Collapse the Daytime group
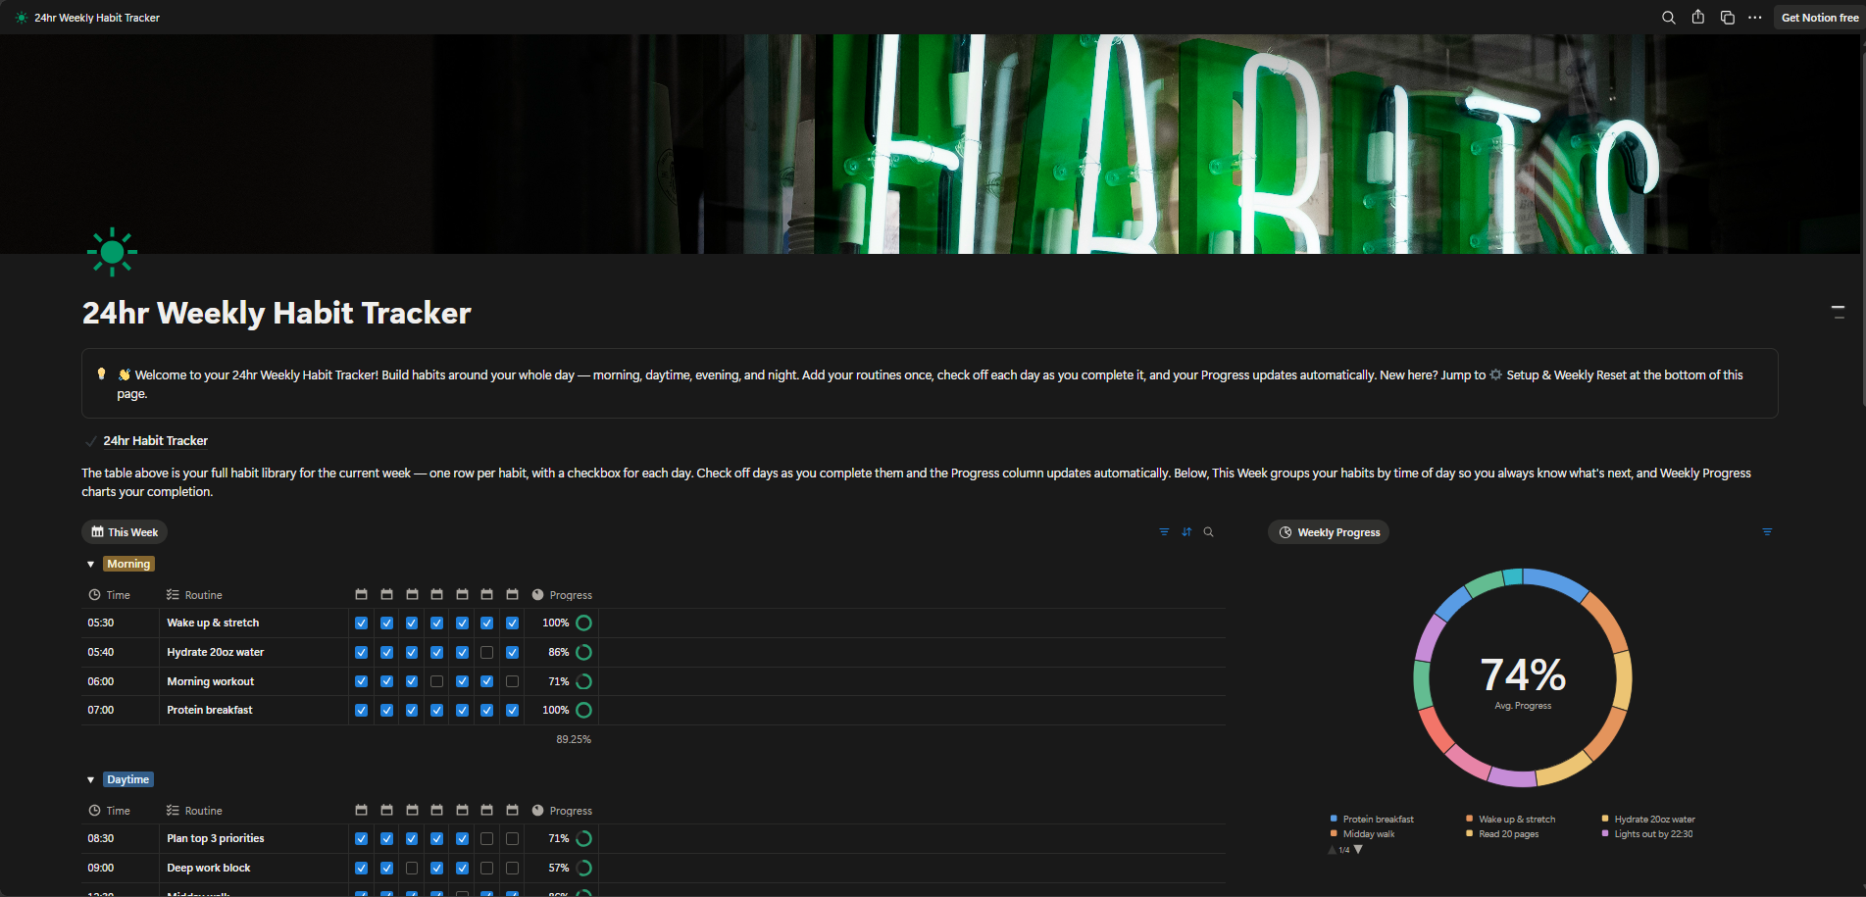Viewport: 1866px width, 897px height. 90,779
